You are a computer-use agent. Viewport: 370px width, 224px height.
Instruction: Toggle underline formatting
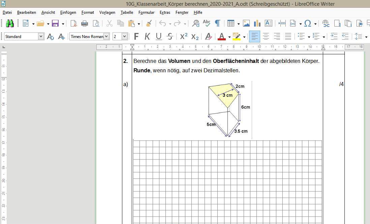coord(159,37)
